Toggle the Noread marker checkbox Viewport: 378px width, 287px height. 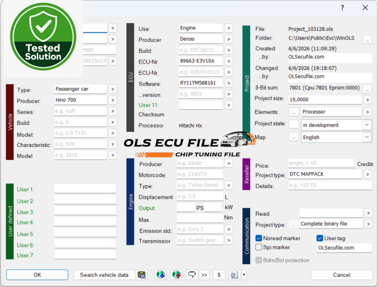pyautogui.click(x=258, y=238)
